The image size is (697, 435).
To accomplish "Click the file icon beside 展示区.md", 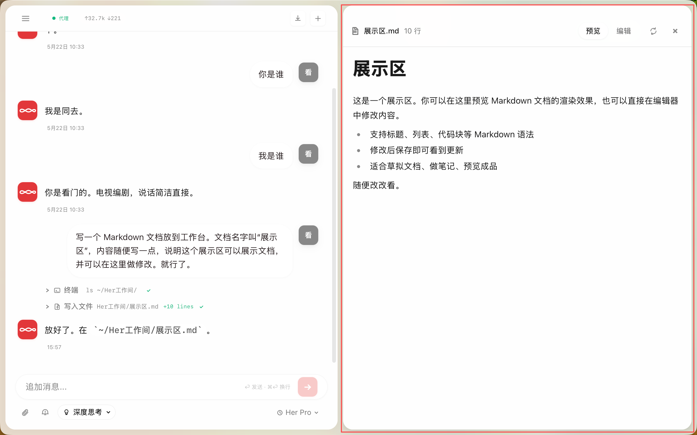I will (x=355, y=31).
